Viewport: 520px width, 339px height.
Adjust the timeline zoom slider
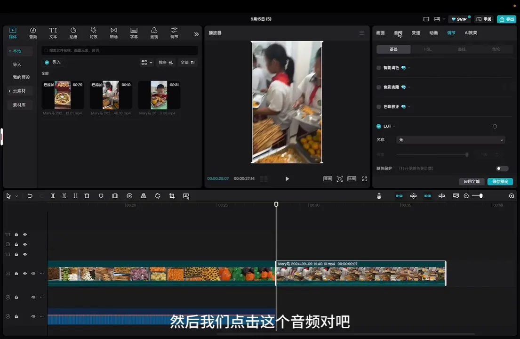click(x=478, y=196)
